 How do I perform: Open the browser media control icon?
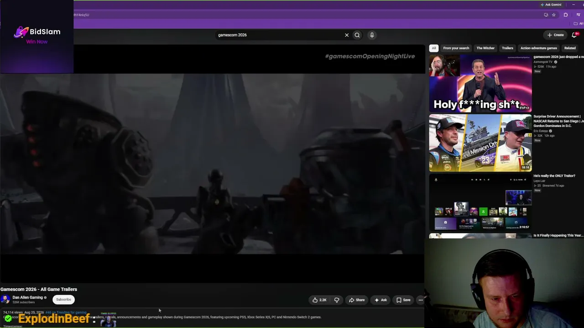[x=578, y=15]
